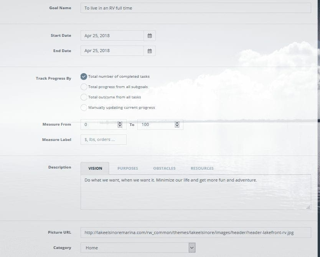Click the 'Measure Label' field label
Image resolution: width=320 pixels, height=257 pixels.
[57, 140]
